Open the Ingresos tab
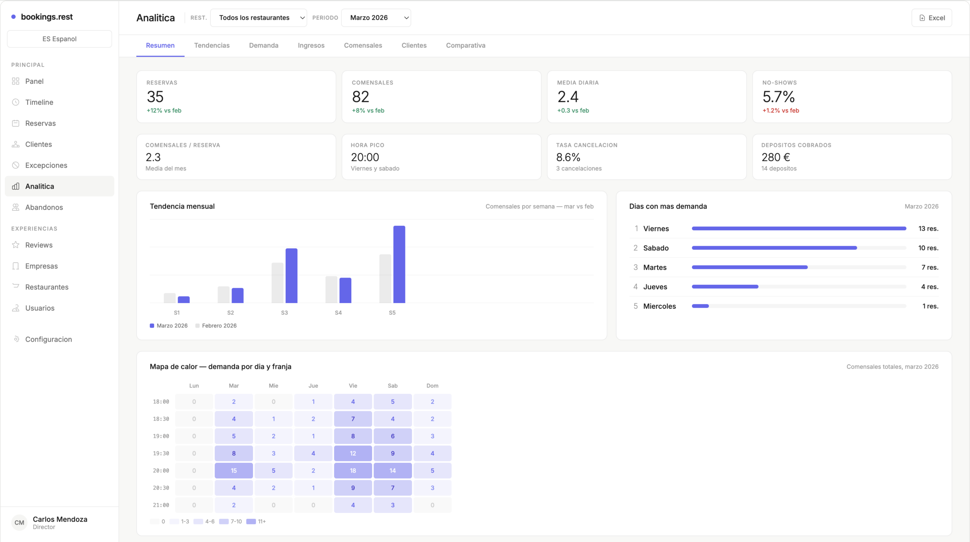This screenshot has height=542, width=970. 311,45
